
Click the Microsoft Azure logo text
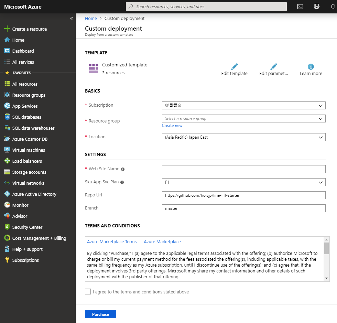point(23,7)
